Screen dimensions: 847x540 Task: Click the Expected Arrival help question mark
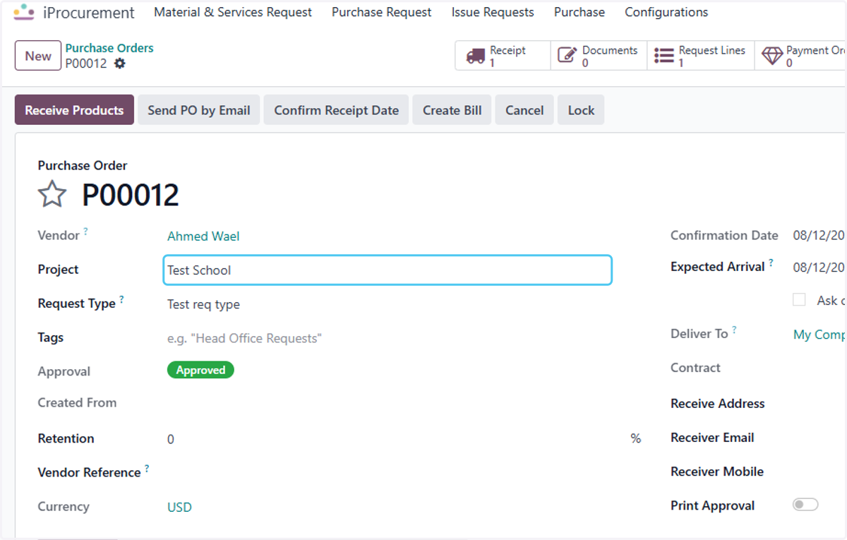pyautogui.click(x=771, y=263)
